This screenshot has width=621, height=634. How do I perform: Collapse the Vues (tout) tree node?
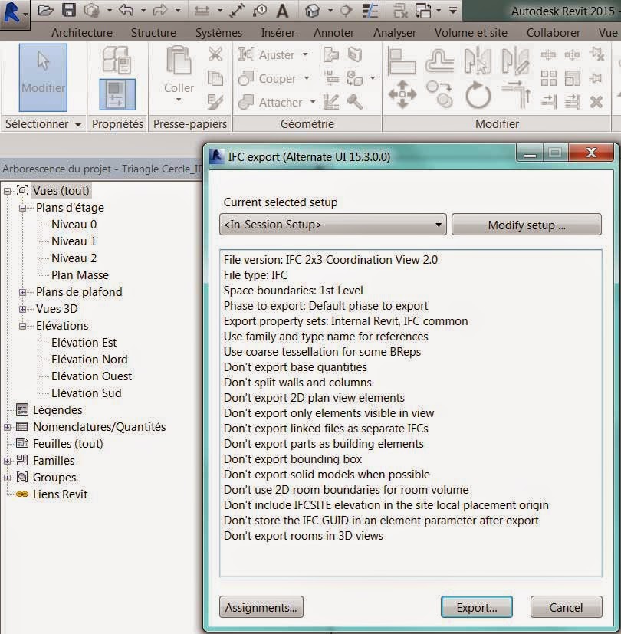tap(7, 191)
